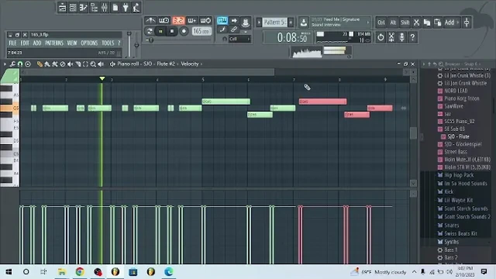
Task: Open the VIEW menu
Action: click(x=72, y=43)
